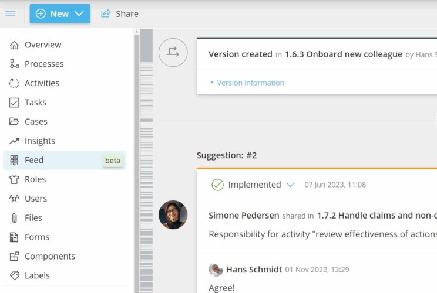Viewport: 437px width, 293px height.
Task: Click the Processes flow icon
Action: pyautogui.click(x=14, y=64)
